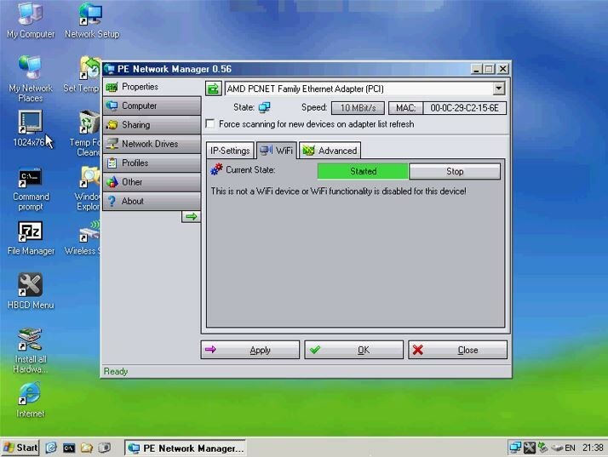
Task: Open the Start menu
Action: 20,448
